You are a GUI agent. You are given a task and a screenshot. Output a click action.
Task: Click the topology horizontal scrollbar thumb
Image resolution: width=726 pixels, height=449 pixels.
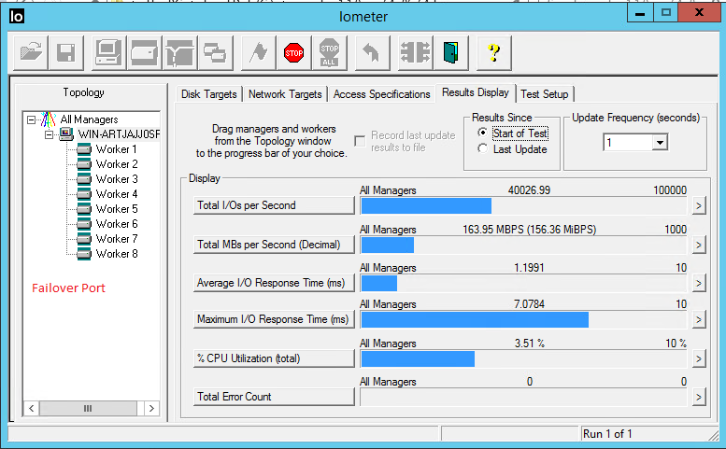click(x=88, y=408)
